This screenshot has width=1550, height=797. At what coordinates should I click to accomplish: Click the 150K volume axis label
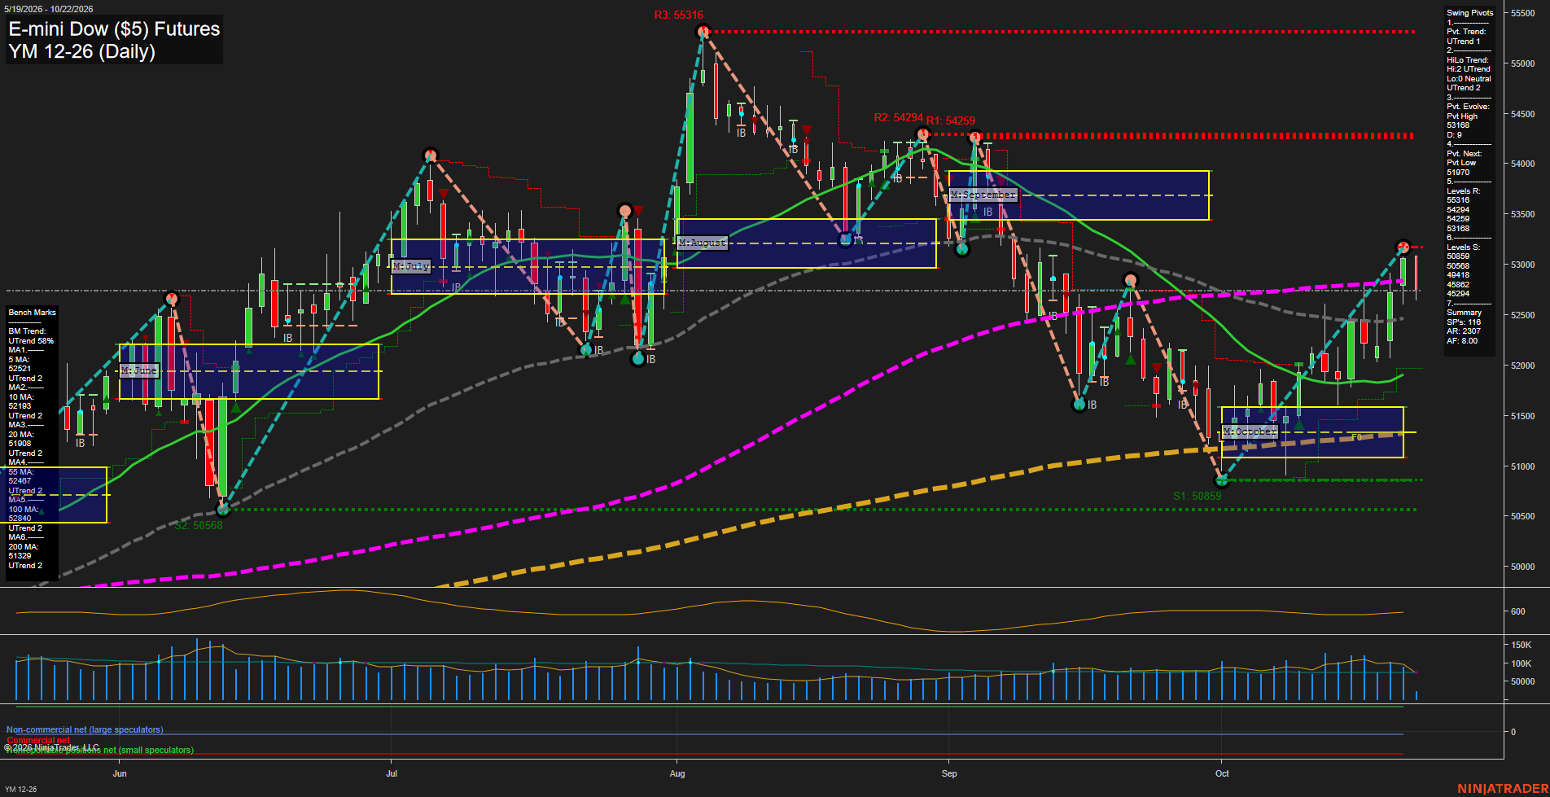pyautogui.click(x=1521, y=646)
